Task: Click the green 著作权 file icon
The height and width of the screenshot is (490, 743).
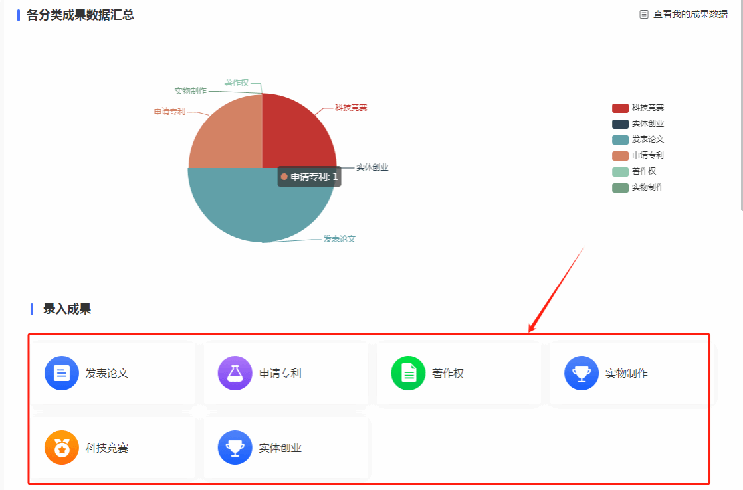Action: (x=408, y=373)
